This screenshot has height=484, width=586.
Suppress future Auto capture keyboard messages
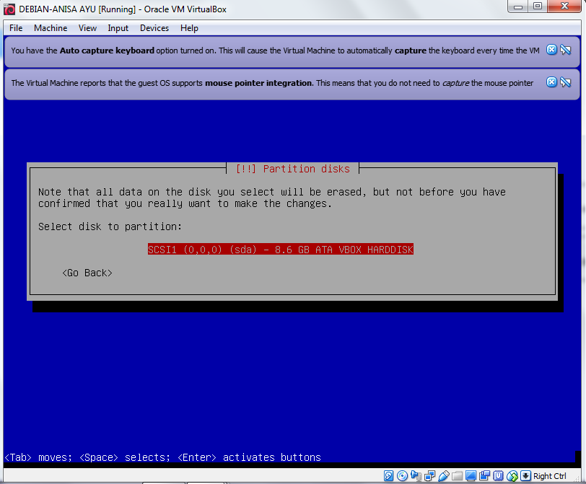coord(566,50)
